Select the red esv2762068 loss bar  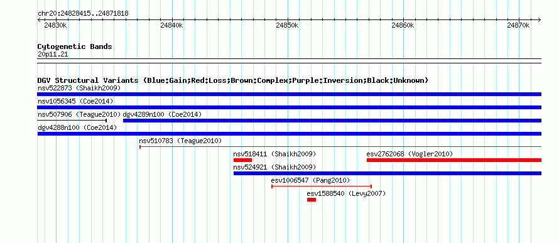pos(454,160)
